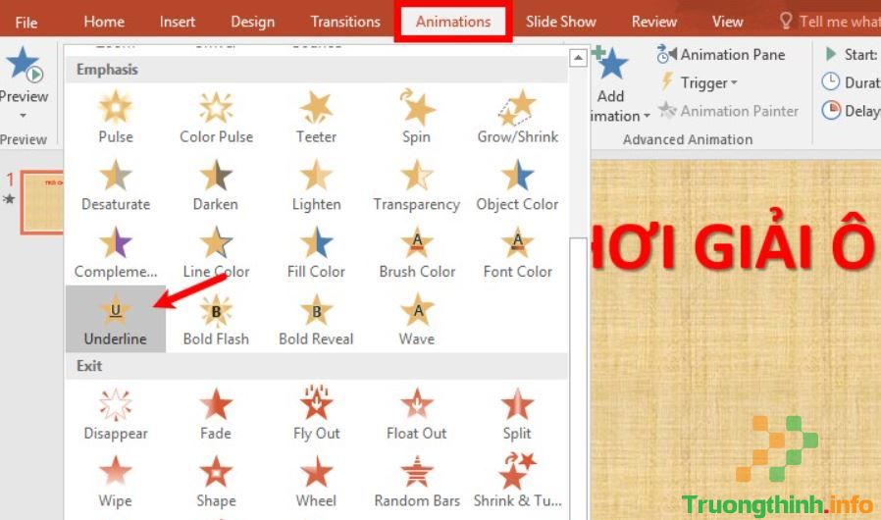Select the Grow/Shrink effect
Screen dimensions: 881x520
pos(517,117)
